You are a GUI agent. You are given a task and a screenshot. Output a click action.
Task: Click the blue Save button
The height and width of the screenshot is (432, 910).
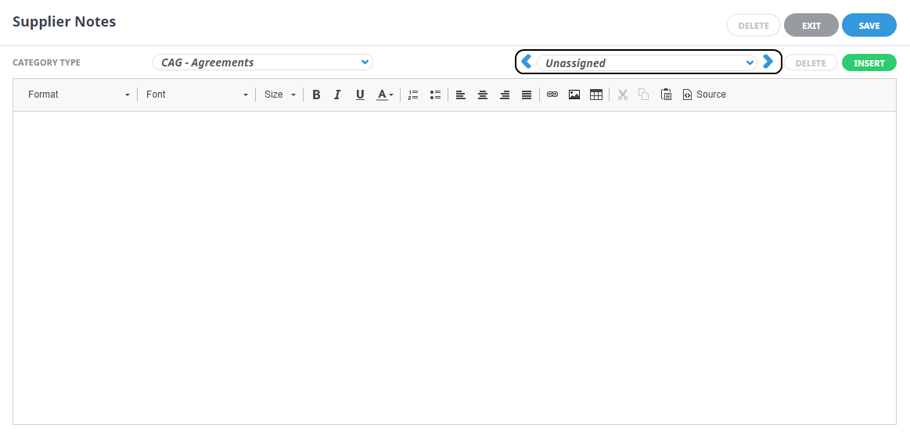click(869, 26)
